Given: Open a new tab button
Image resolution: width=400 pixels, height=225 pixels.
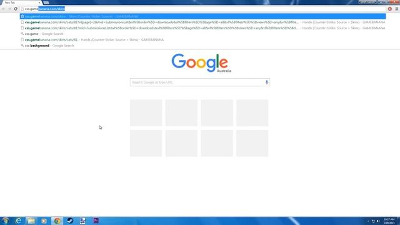Looking at the screenshot, I should 46,2.
